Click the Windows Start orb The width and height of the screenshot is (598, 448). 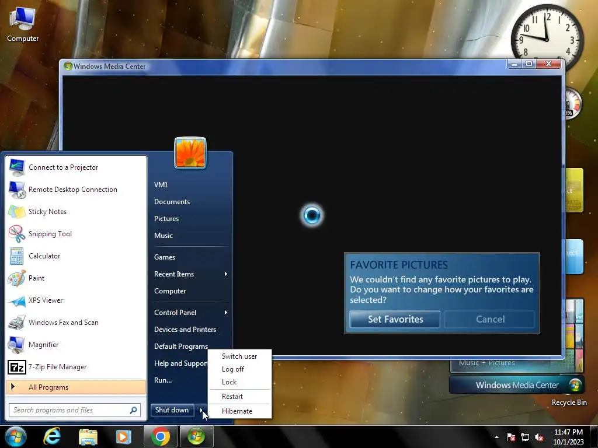click(x=16, y=436)
